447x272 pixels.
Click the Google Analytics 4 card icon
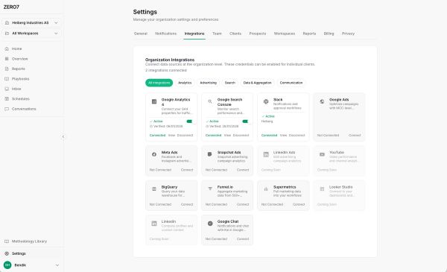154,101
